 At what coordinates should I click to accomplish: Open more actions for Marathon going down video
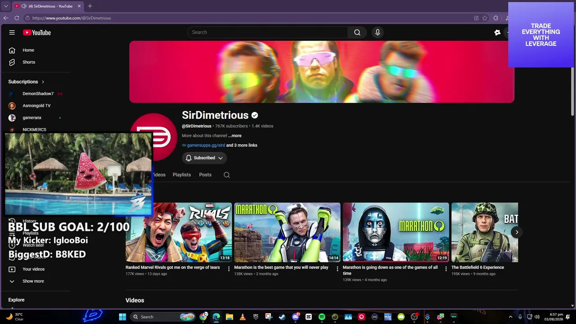[x=446, y=269]
